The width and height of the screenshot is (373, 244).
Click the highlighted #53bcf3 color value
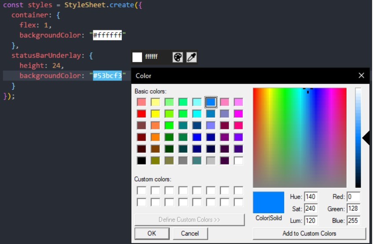[107, 76]
